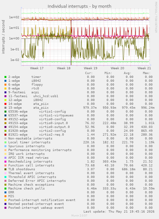Viewport: 159px width, 219px height.
Task: Click the RRDTOOL / TOBI OETIKER watermark
Action: [156, 17]
